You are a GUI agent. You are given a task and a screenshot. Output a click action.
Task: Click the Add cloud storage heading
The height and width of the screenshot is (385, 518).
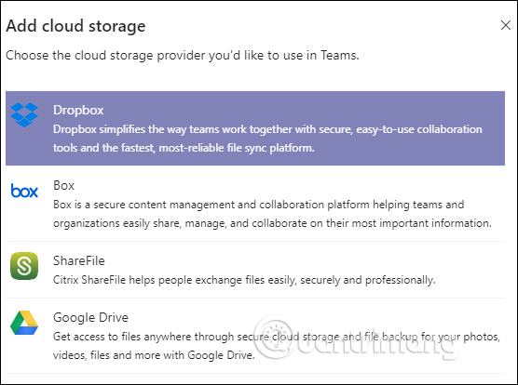point(75,26)
